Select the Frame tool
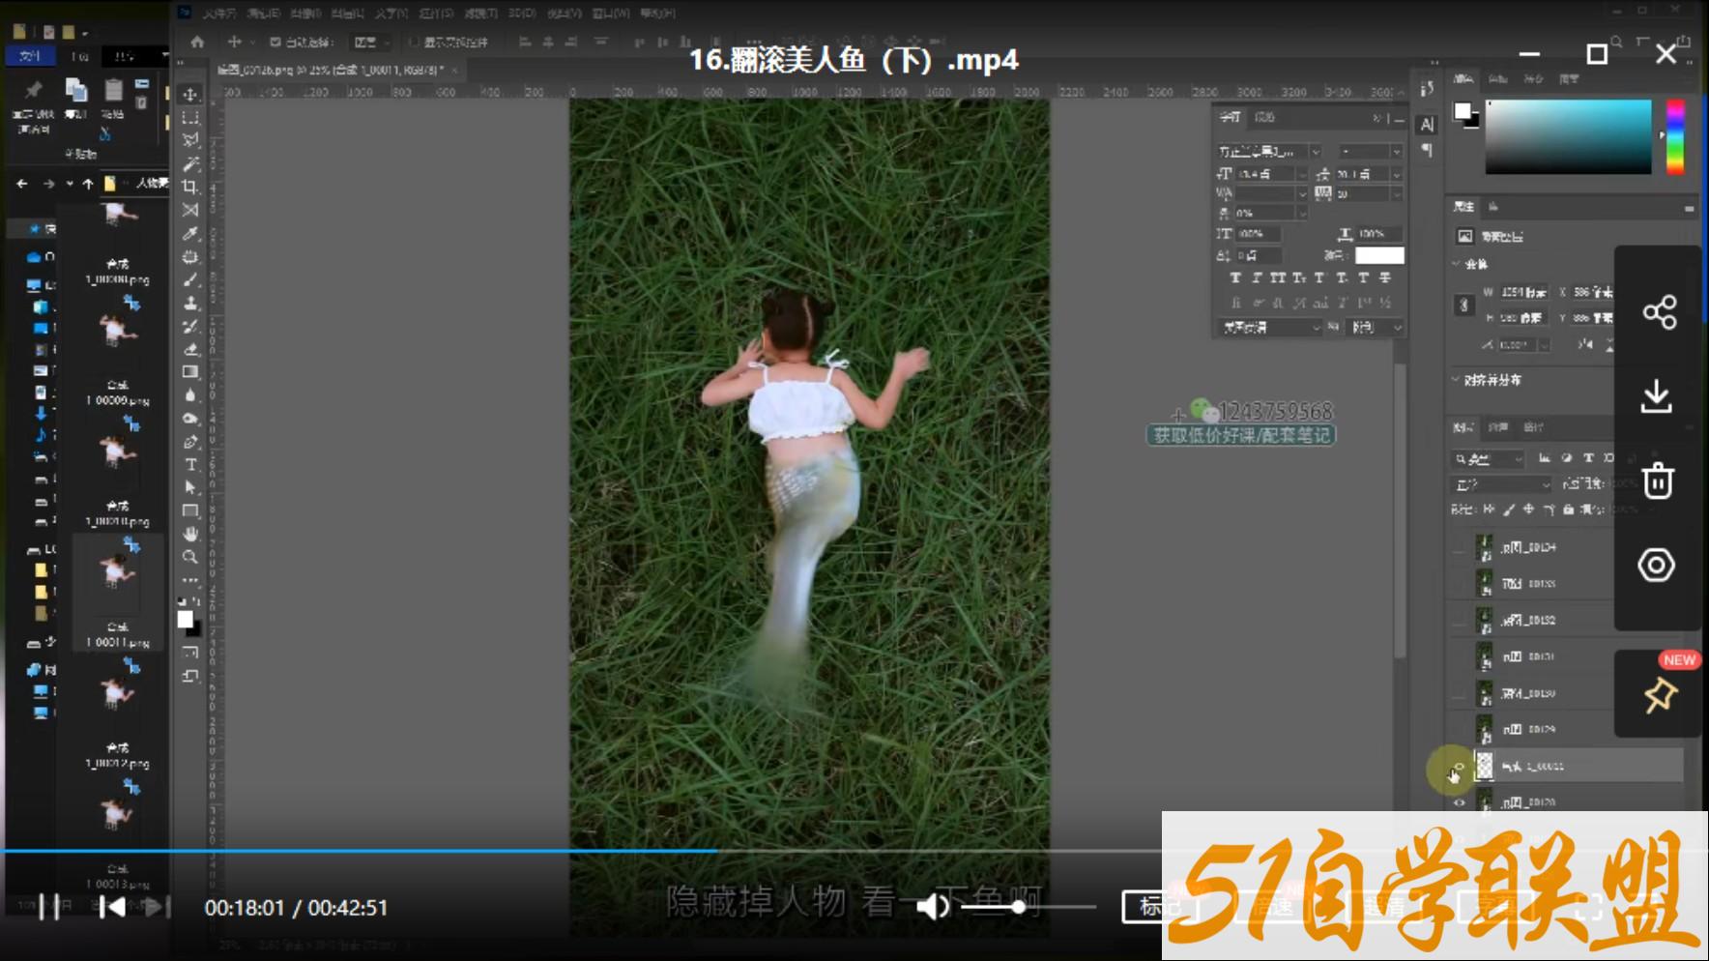Viewport: 1709px width, 961px height. coord(190,211)
